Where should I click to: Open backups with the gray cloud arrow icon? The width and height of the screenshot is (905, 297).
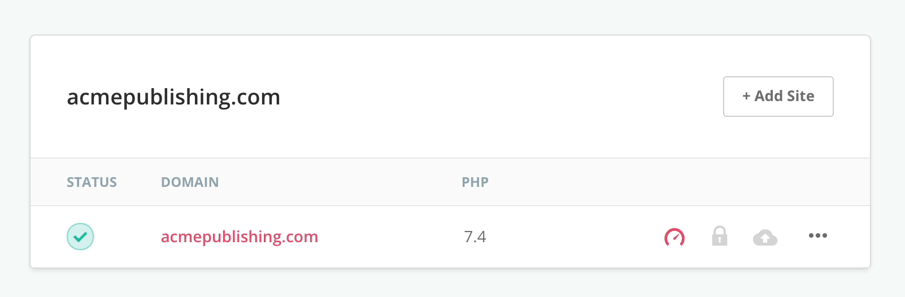765,238
